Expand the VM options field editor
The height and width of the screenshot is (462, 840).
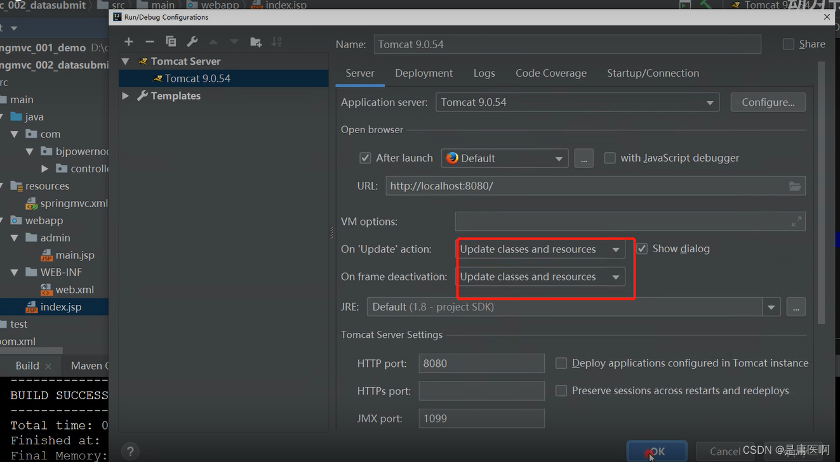click(x=796, y=221)
